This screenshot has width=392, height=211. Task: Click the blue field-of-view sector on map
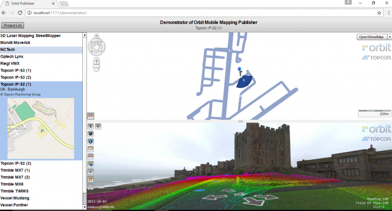point(244,82)
